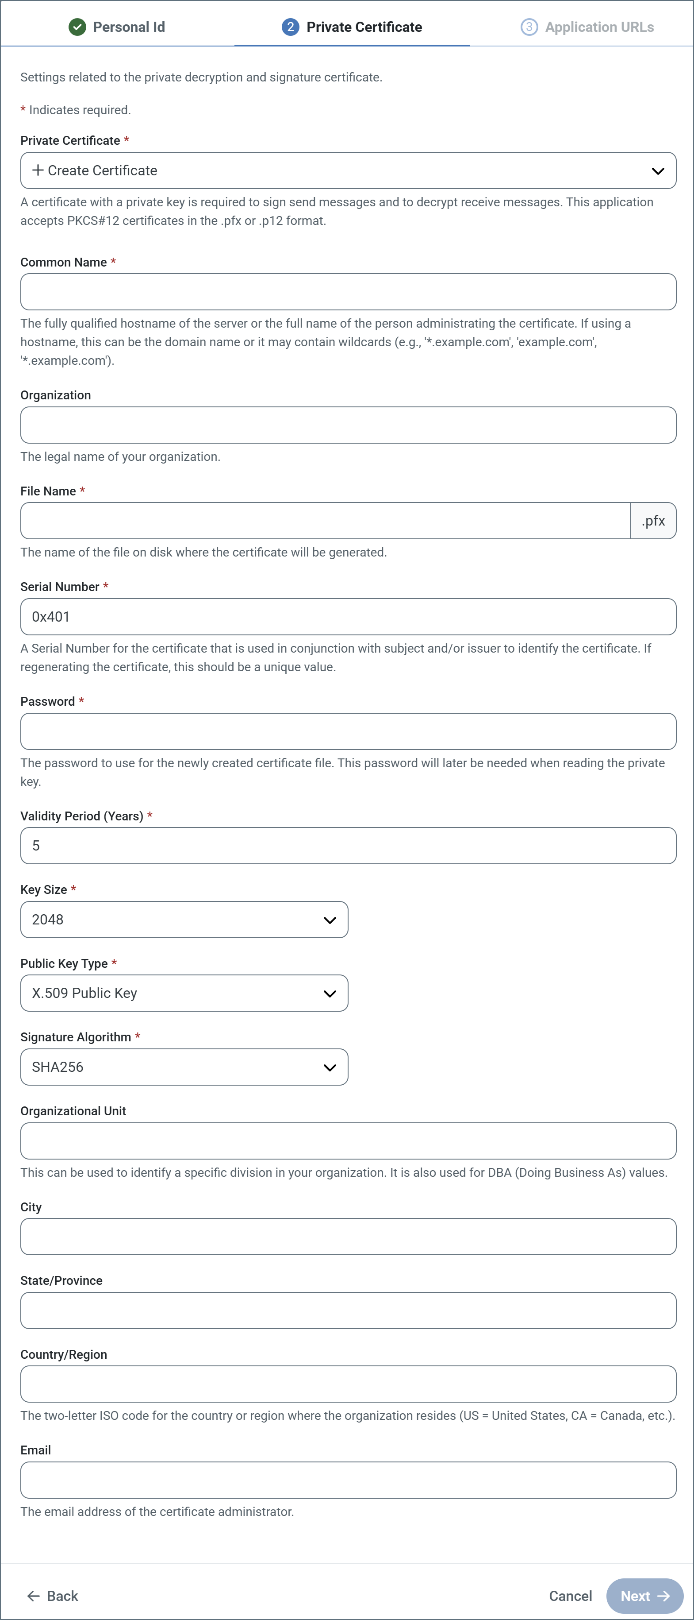Image resolution: width=694 pixels, height=1620 pixels.
Task: Click the Country/Region text field
Action: click(348, 1384)
